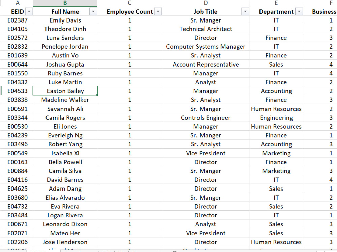Click the Full Name header cell
Screen dimensions: 337x252
point(65,11)
